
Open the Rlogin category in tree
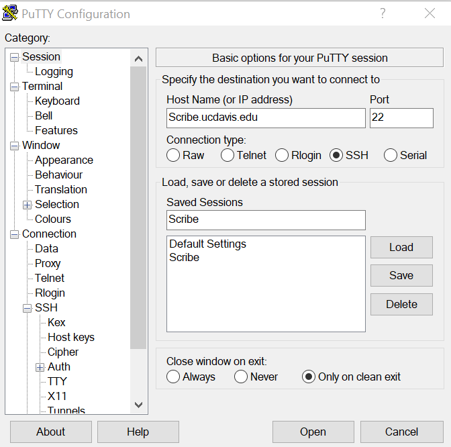pos(50,293)
